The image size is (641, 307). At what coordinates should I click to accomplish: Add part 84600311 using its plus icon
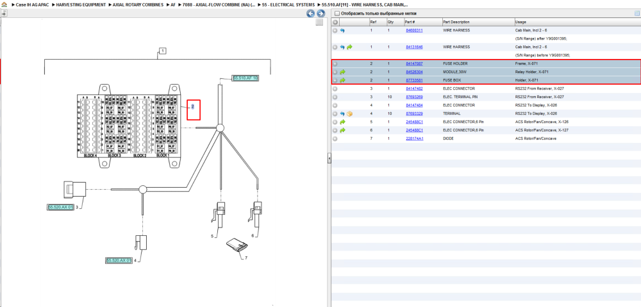pos(335,31)
